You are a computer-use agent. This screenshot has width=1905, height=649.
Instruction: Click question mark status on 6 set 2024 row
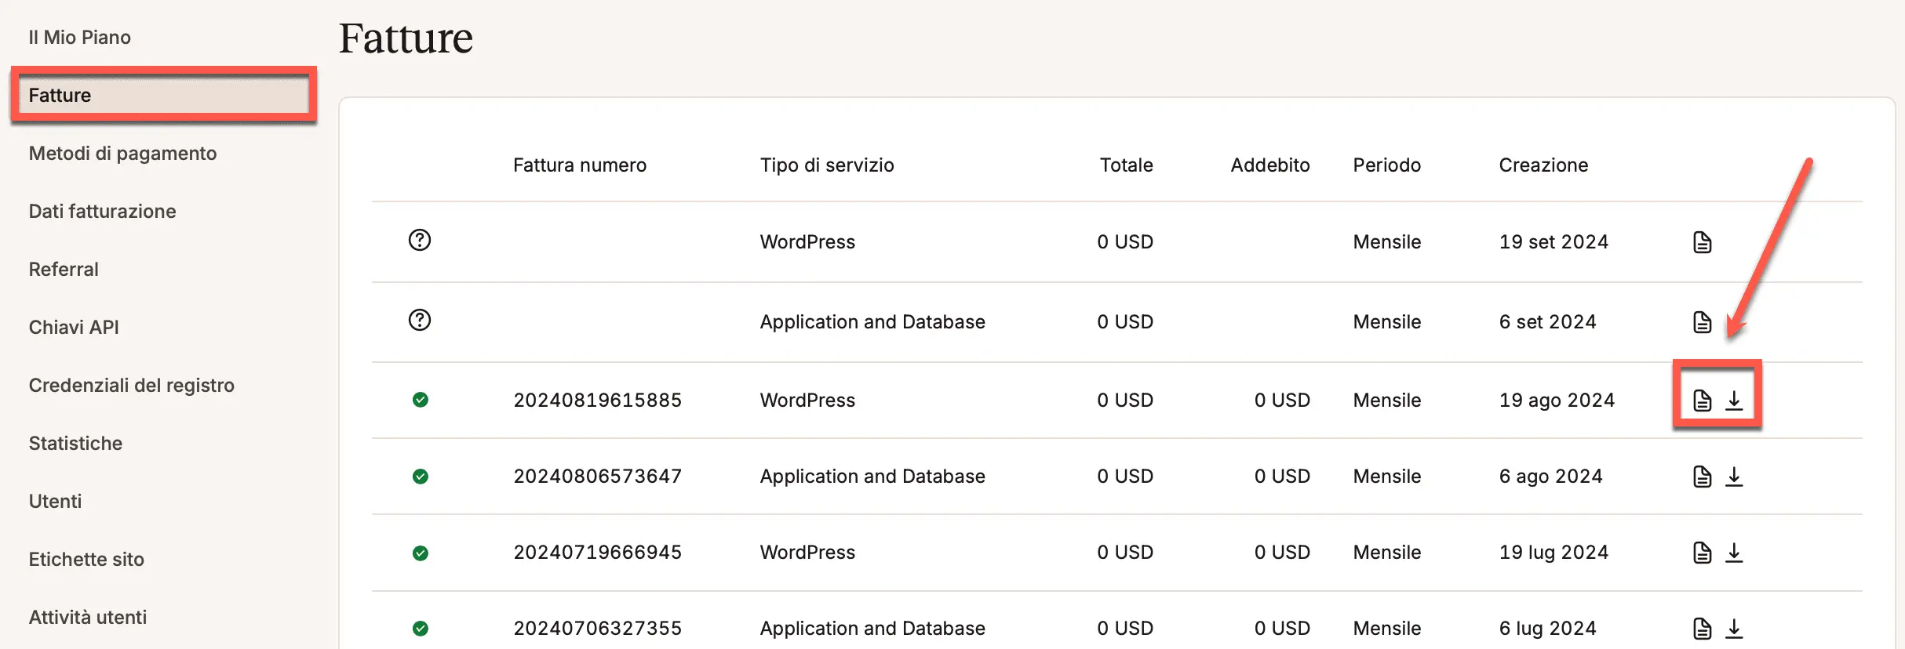tap(420, 320)
